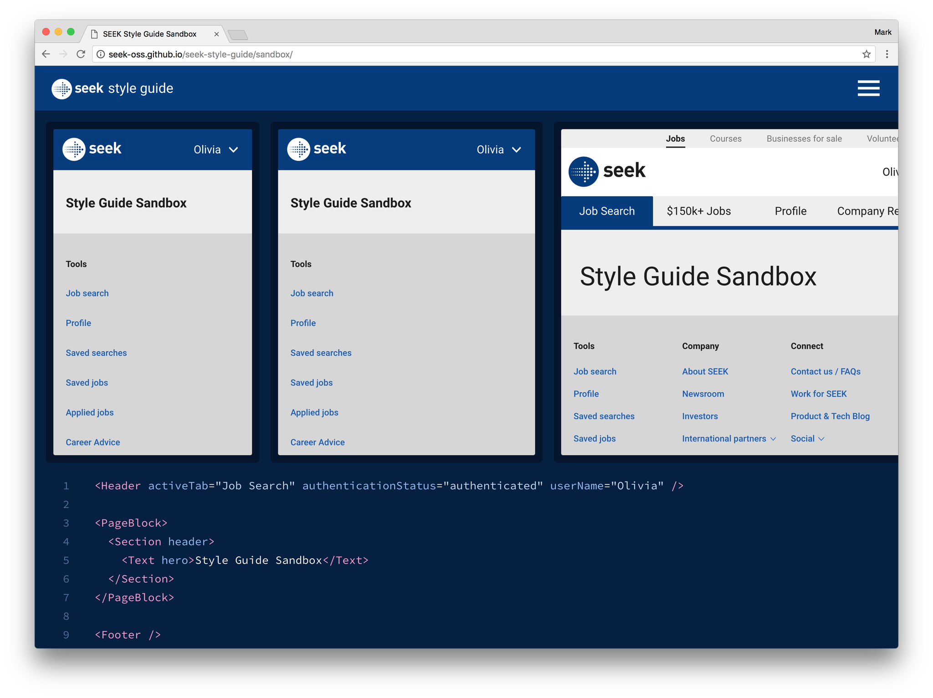The width and height of the screenshot is (933, 698).
Task: Open Job search link in first preview
Action: [87, 293]
